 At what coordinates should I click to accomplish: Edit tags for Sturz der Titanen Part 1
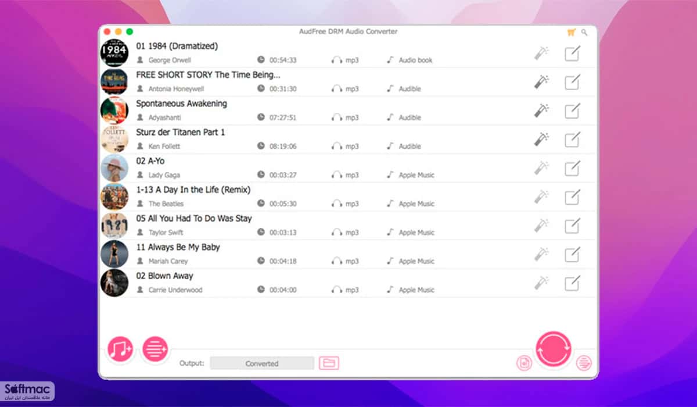click(572, 140)
